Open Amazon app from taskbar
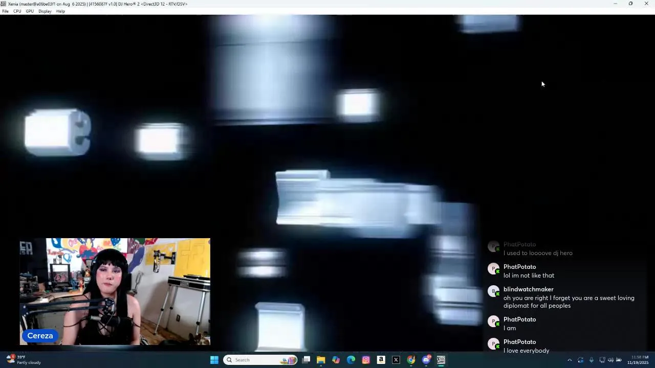 click(x=381, y=360)
